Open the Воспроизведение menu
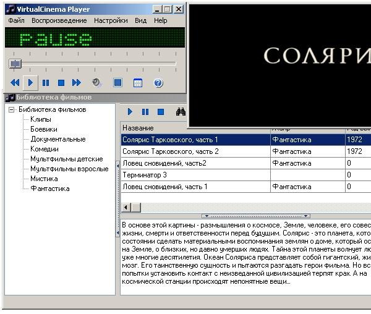 [x=59, y=20]
